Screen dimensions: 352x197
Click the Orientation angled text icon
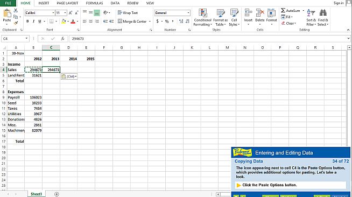pyautogui.click(x=105, y=12)
